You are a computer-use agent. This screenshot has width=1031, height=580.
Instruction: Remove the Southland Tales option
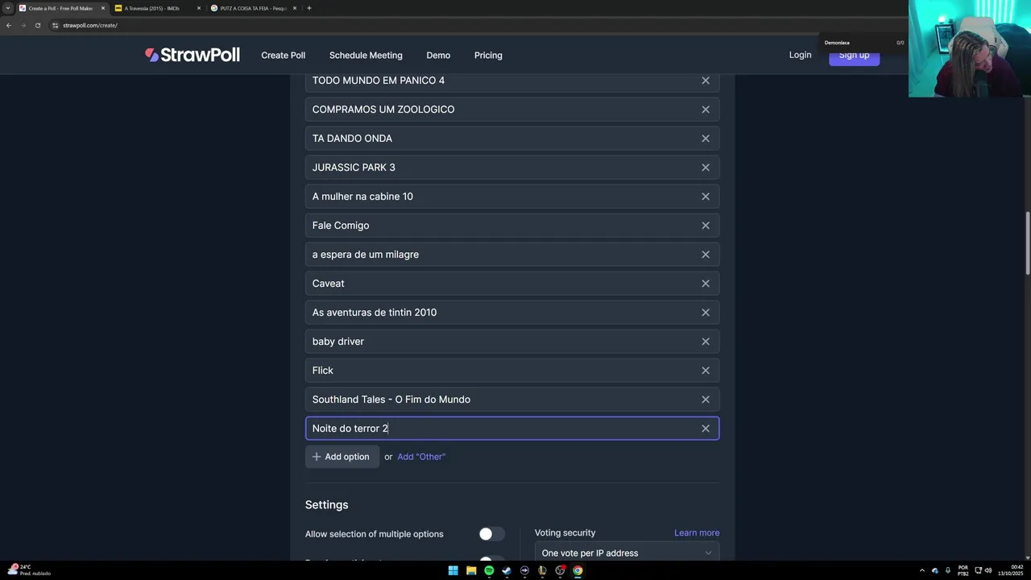pyautogui.click(x=706, y=400)
